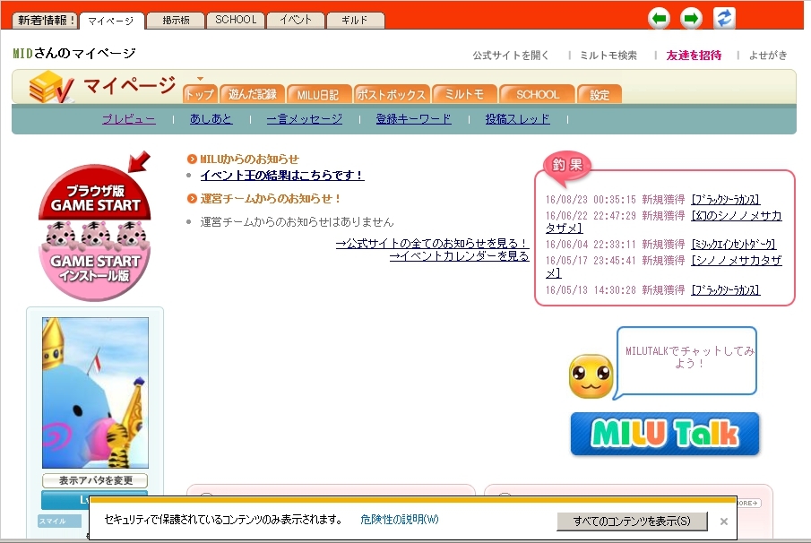Click the avatar character image
This screenshot has height=543, width=811.
(95, 392)
